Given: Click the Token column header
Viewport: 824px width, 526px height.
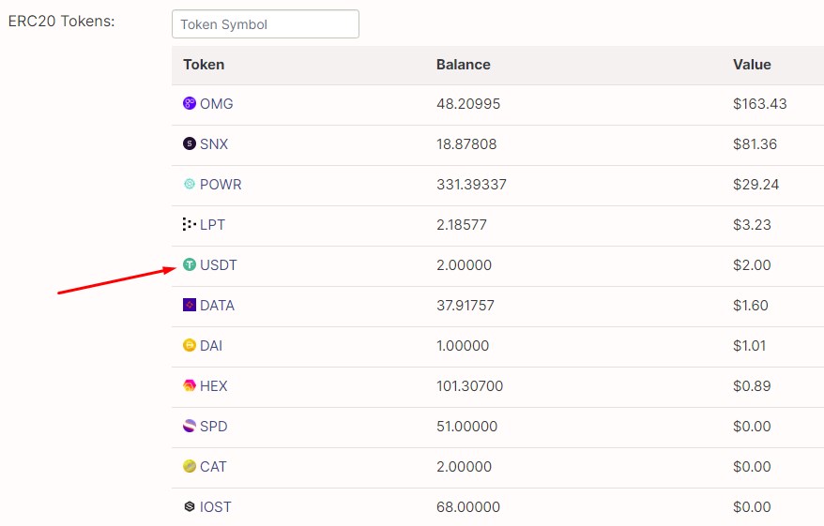Looking at the screenshot, I should [x=204, y=65].
